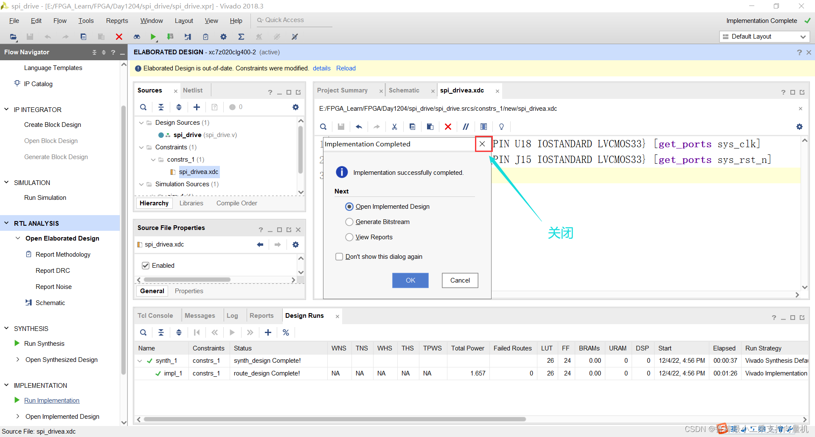This screenshot has width=815, height=437.
Task: Click the undo arrow in XDC editor toolbar
Action: (x=359, y=126)
